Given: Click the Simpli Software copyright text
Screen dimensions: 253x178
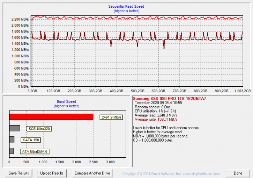Looking at the screenshot, I should tap(171, 174).
